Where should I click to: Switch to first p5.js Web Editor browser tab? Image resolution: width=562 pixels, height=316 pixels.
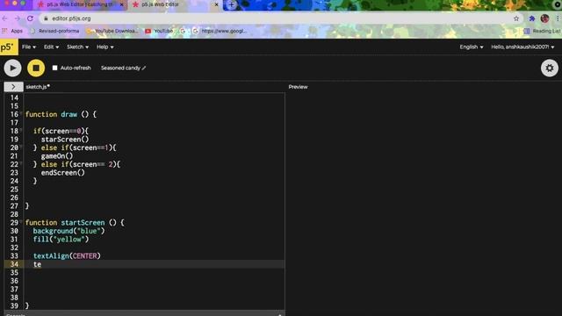pyautogui.click(x=81, y=4)
